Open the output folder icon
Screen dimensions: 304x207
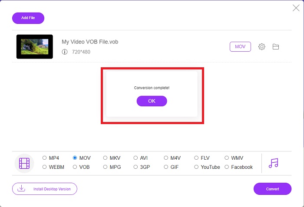pyautogui.click(x=275, y=47)
